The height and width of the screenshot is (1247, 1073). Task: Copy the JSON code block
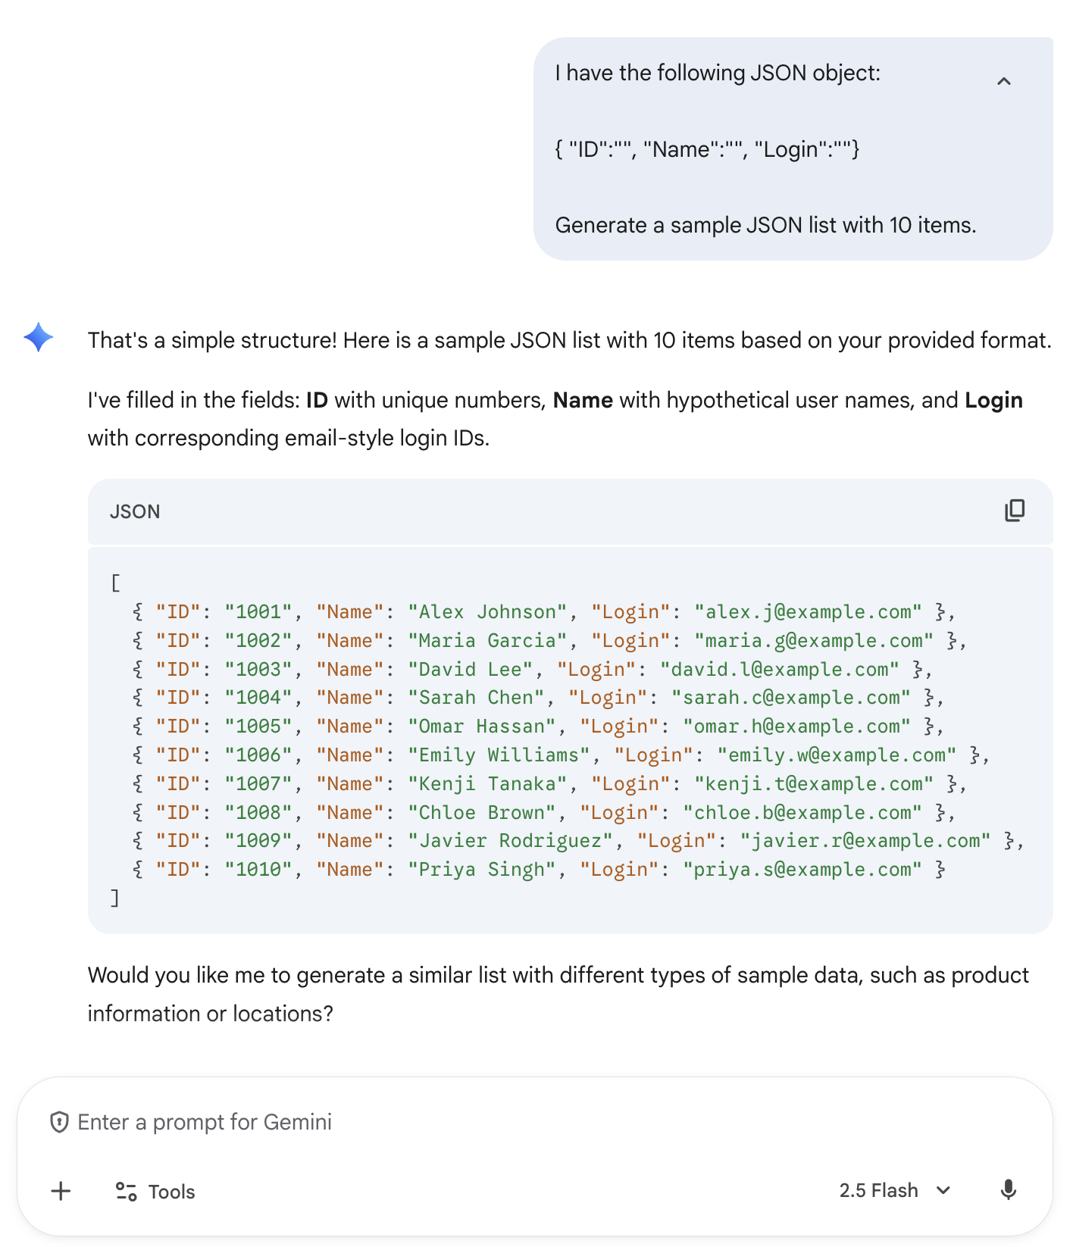(1014, 511)
